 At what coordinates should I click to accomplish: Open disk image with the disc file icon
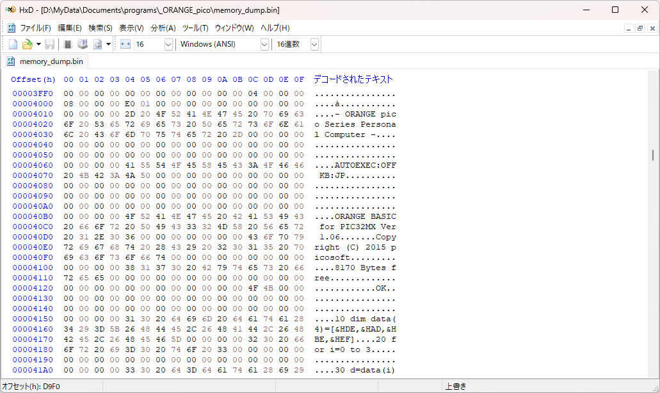98,44
